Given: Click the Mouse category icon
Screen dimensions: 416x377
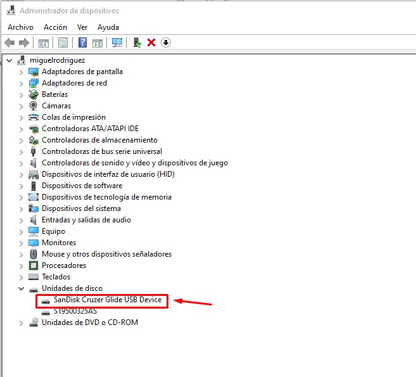Looking at the screenshot, I should pos(34,254).
